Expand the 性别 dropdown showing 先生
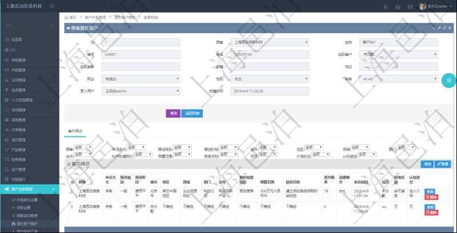Screen dimensions: 457x233 point(270,79)
